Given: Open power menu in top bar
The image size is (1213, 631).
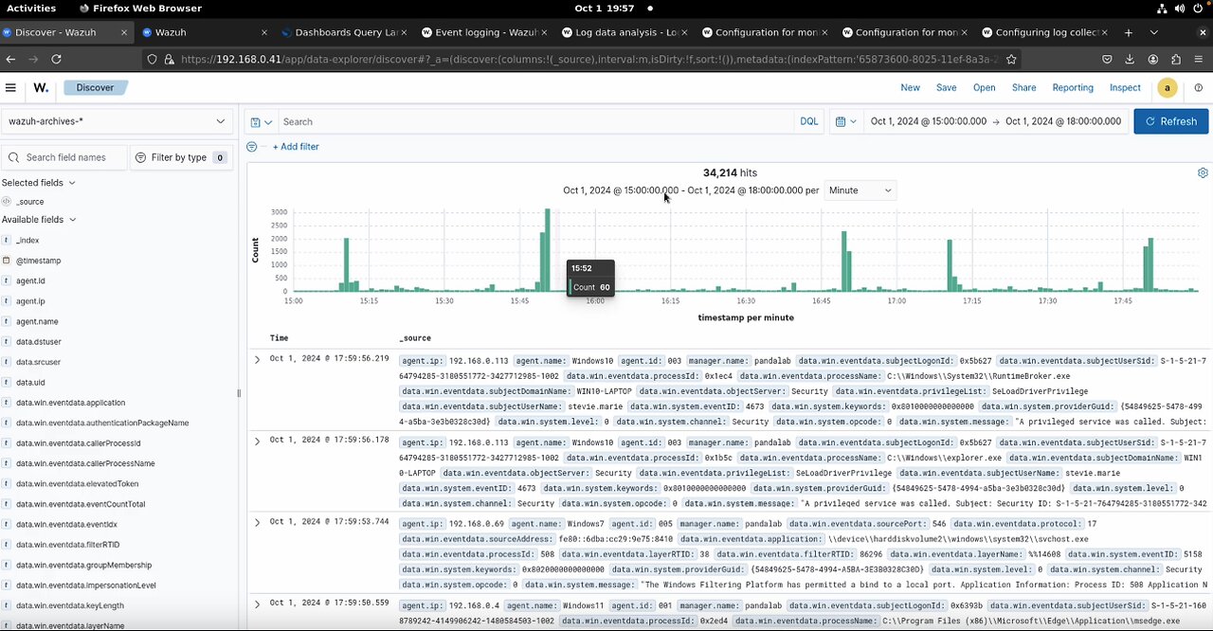Looking at the screenshot, I should coord(1198,8).
